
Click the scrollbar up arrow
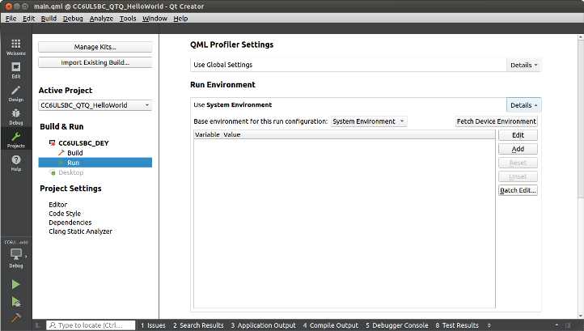(581, 37)
